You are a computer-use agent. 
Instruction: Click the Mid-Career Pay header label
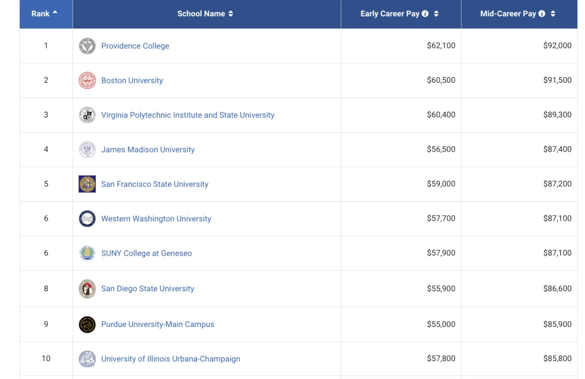508,14
